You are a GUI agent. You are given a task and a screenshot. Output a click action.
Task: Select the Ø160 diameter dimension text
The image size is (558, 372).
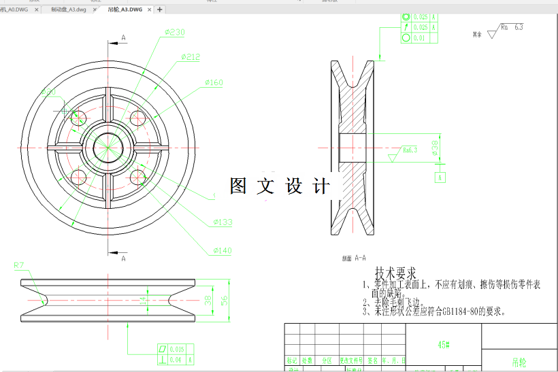click(214, 82)
